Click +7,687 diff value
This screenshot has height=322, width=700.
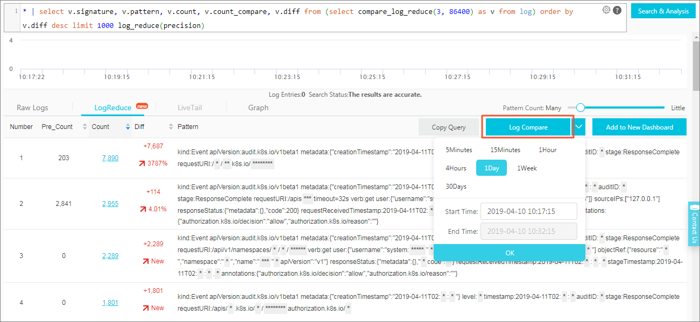tap(153, 146)
